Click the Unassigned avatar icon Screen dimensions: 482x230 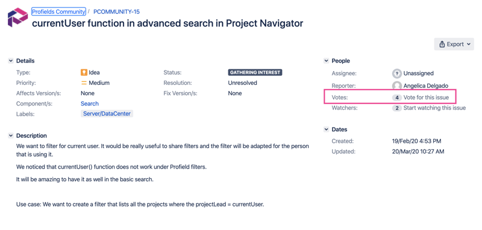[x=397, y=73]
